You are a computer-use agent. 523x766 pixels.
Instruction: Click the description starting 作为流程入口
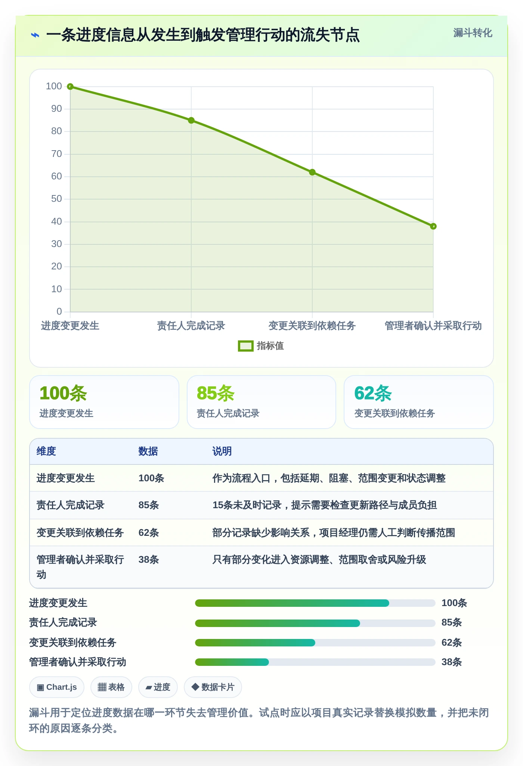click(329, 478)
